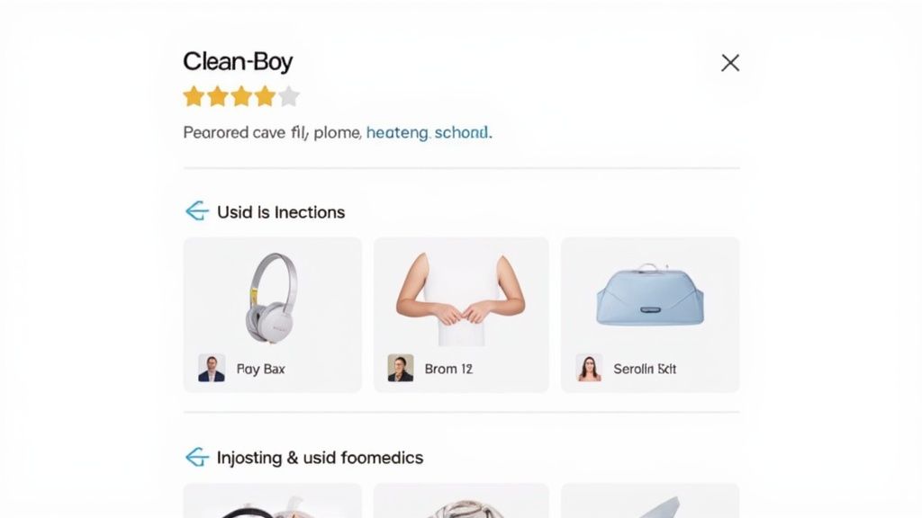Click the third gold rating star
The height and width of the screenshot is (518, 922).
tap(241, 96)
